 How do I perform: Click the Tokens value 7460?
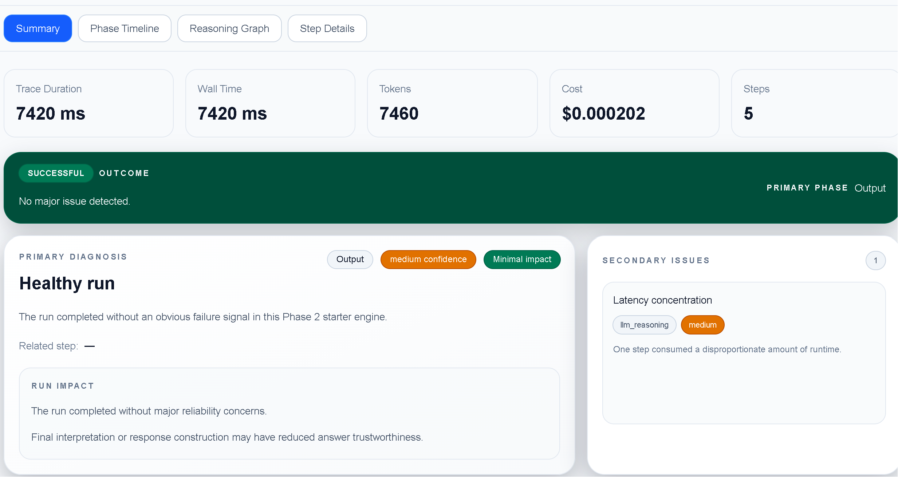[399, 113]
